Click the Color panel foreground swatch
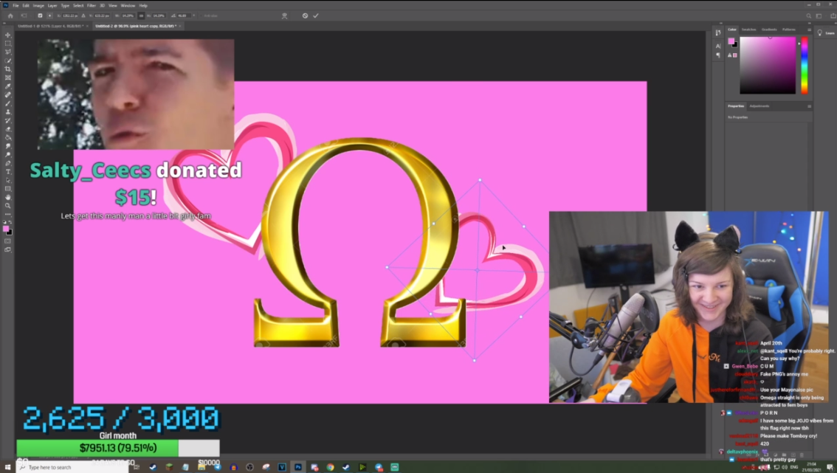Image resolution: width=837 pixels, height=473 pixels. (731, 41)
